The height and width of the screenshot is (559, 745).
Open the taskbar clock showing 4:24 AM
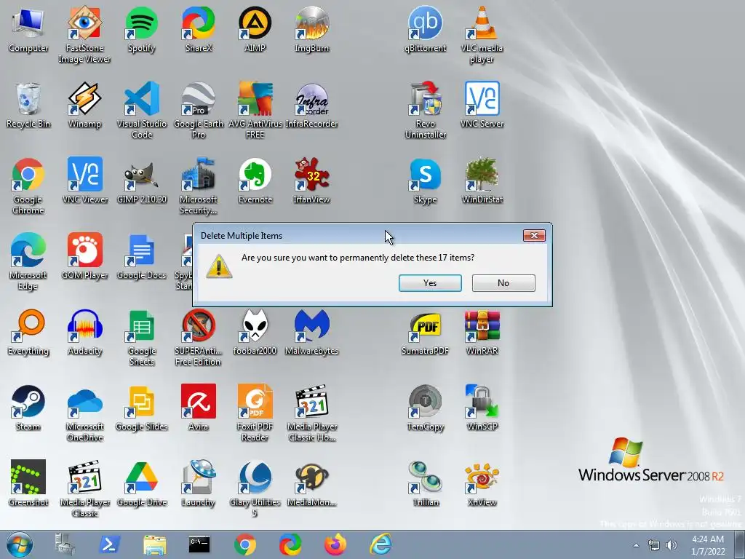pyautogui.click(x=708, y=545)
